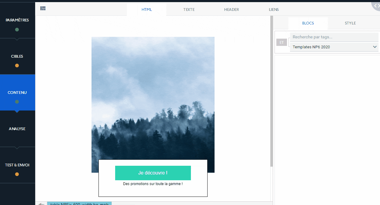Go to the PARAMÈTRES step
The height and width of the screenshot is (205, 380).
[17, 20]
